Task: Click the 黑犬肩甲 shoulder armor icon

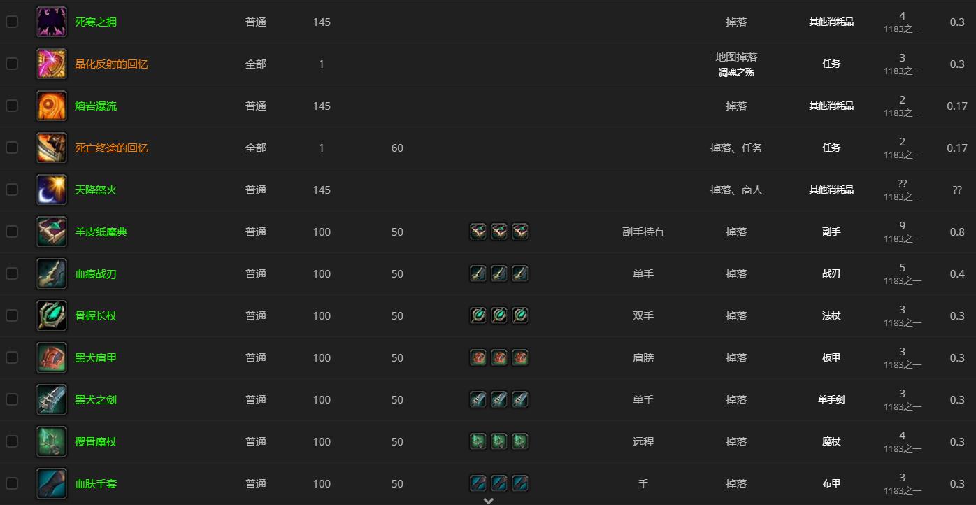Action: (51, 357)
